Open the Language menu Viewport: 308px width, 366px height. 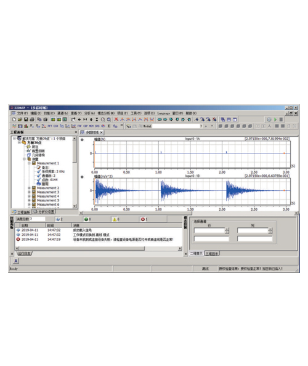163,113
